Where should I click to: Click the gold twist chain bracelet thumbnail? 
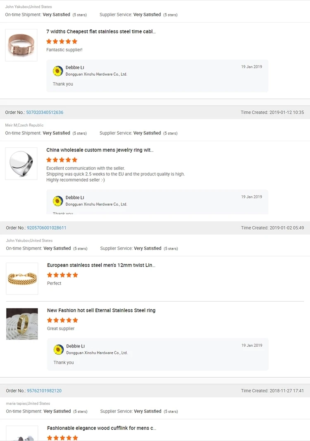tap(22, 278)
